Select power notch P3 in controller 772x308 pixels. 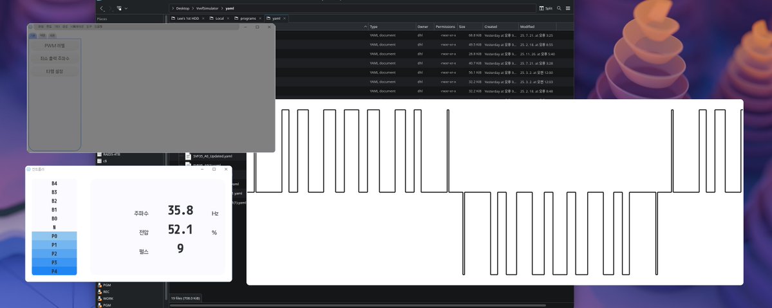coord(54,263)
